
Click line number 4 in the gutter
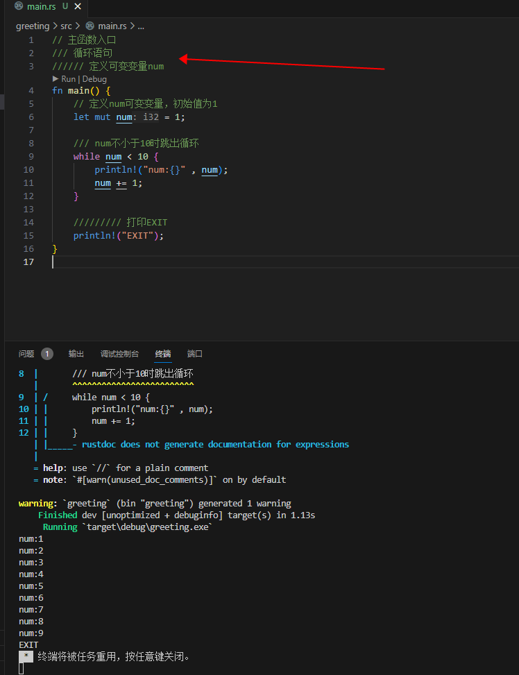coord(31,91)
